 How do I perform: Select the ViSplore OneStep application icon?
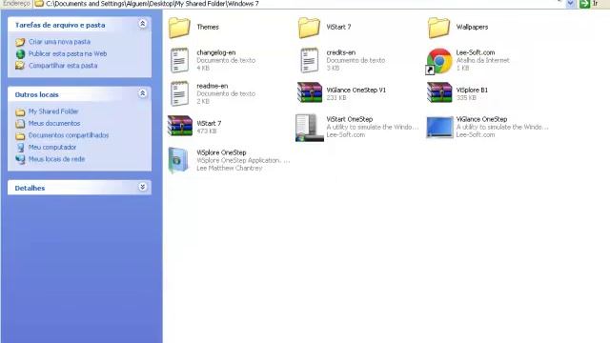pyautogui.click(x=178, y=160)
